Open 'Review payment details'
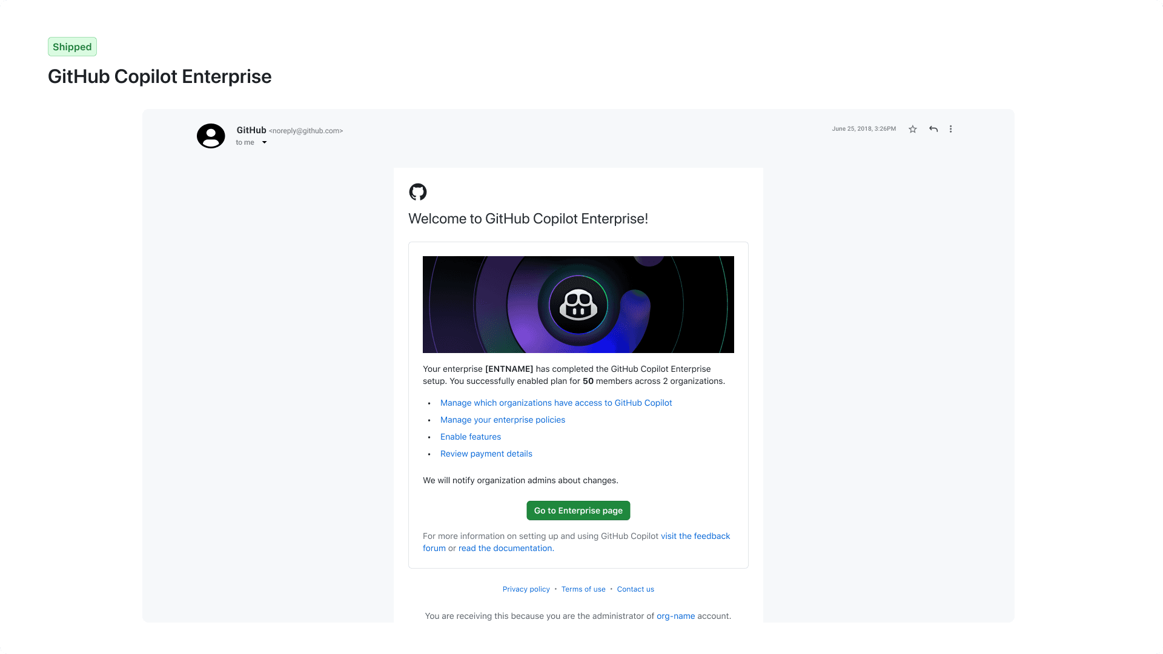 click(x=486, y=454)
